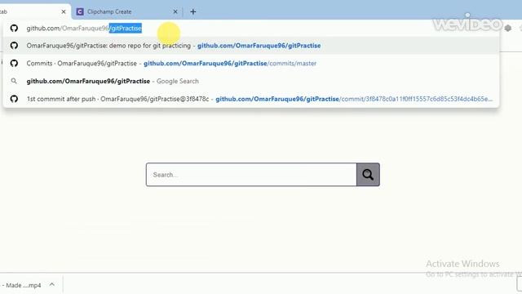This screenshot has height=294, width=522.
Task: Click magnifier icon beside Google Search suggestion
Action: coord(14,81)
